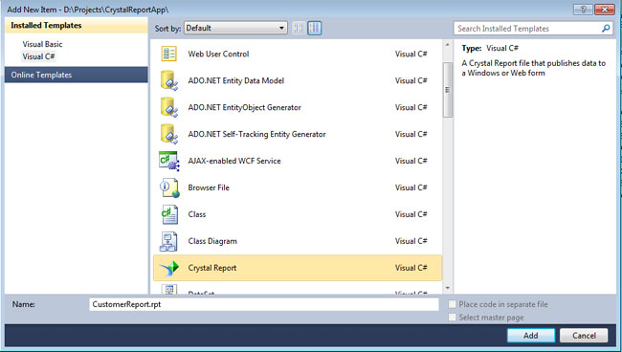Open the Installed Templates section
This screenshot has width=622, height=352.
tap(77, 26)
